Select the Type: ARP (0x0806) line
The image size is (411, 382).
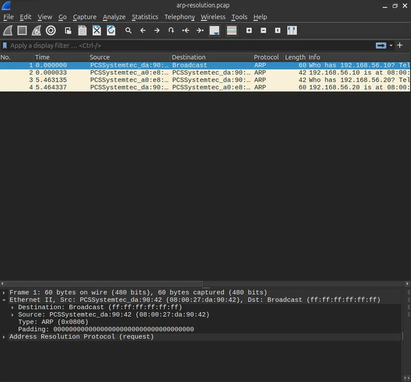[53, 322]
